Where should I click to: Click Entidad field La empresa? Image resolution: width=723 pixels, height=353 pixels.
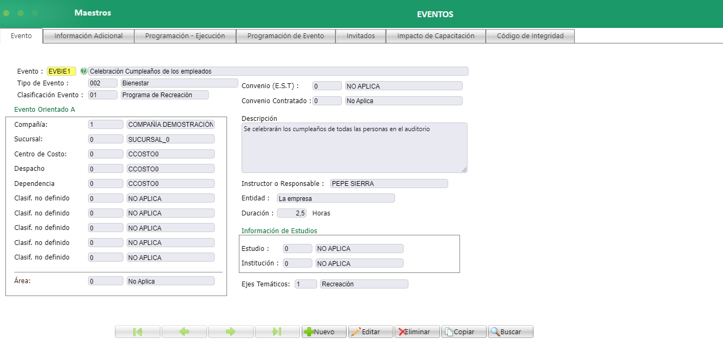336,198
